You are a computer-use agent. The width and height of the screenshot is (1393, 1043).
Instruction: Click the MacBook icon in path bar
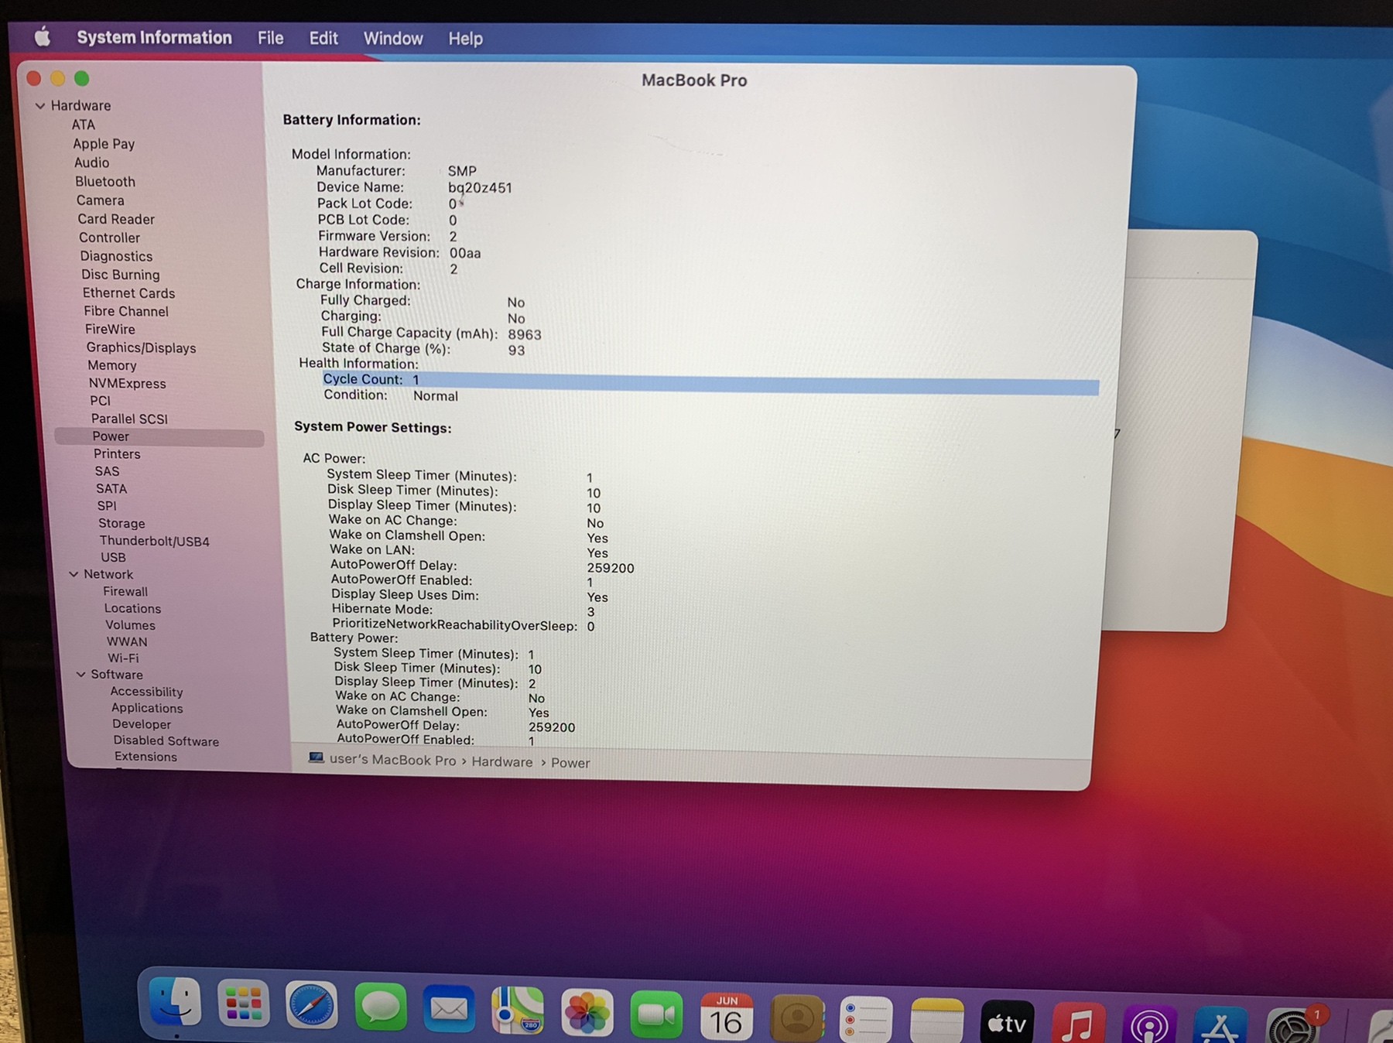[x=316, y=757]
